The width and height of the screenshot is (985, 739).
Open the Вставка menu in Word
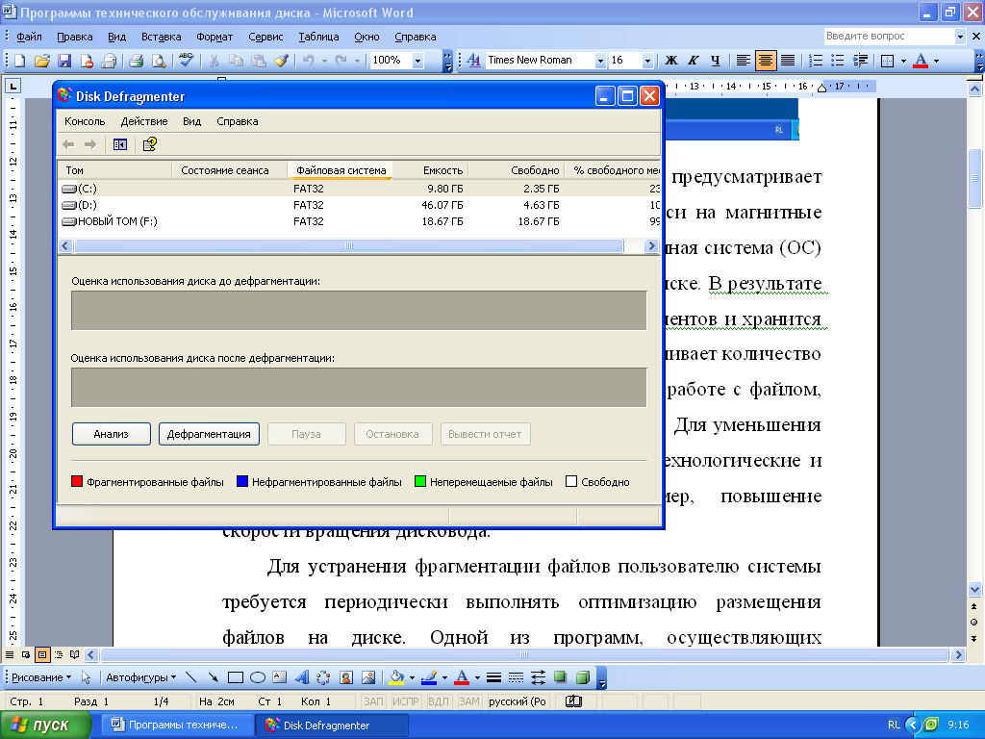(161, 37)
